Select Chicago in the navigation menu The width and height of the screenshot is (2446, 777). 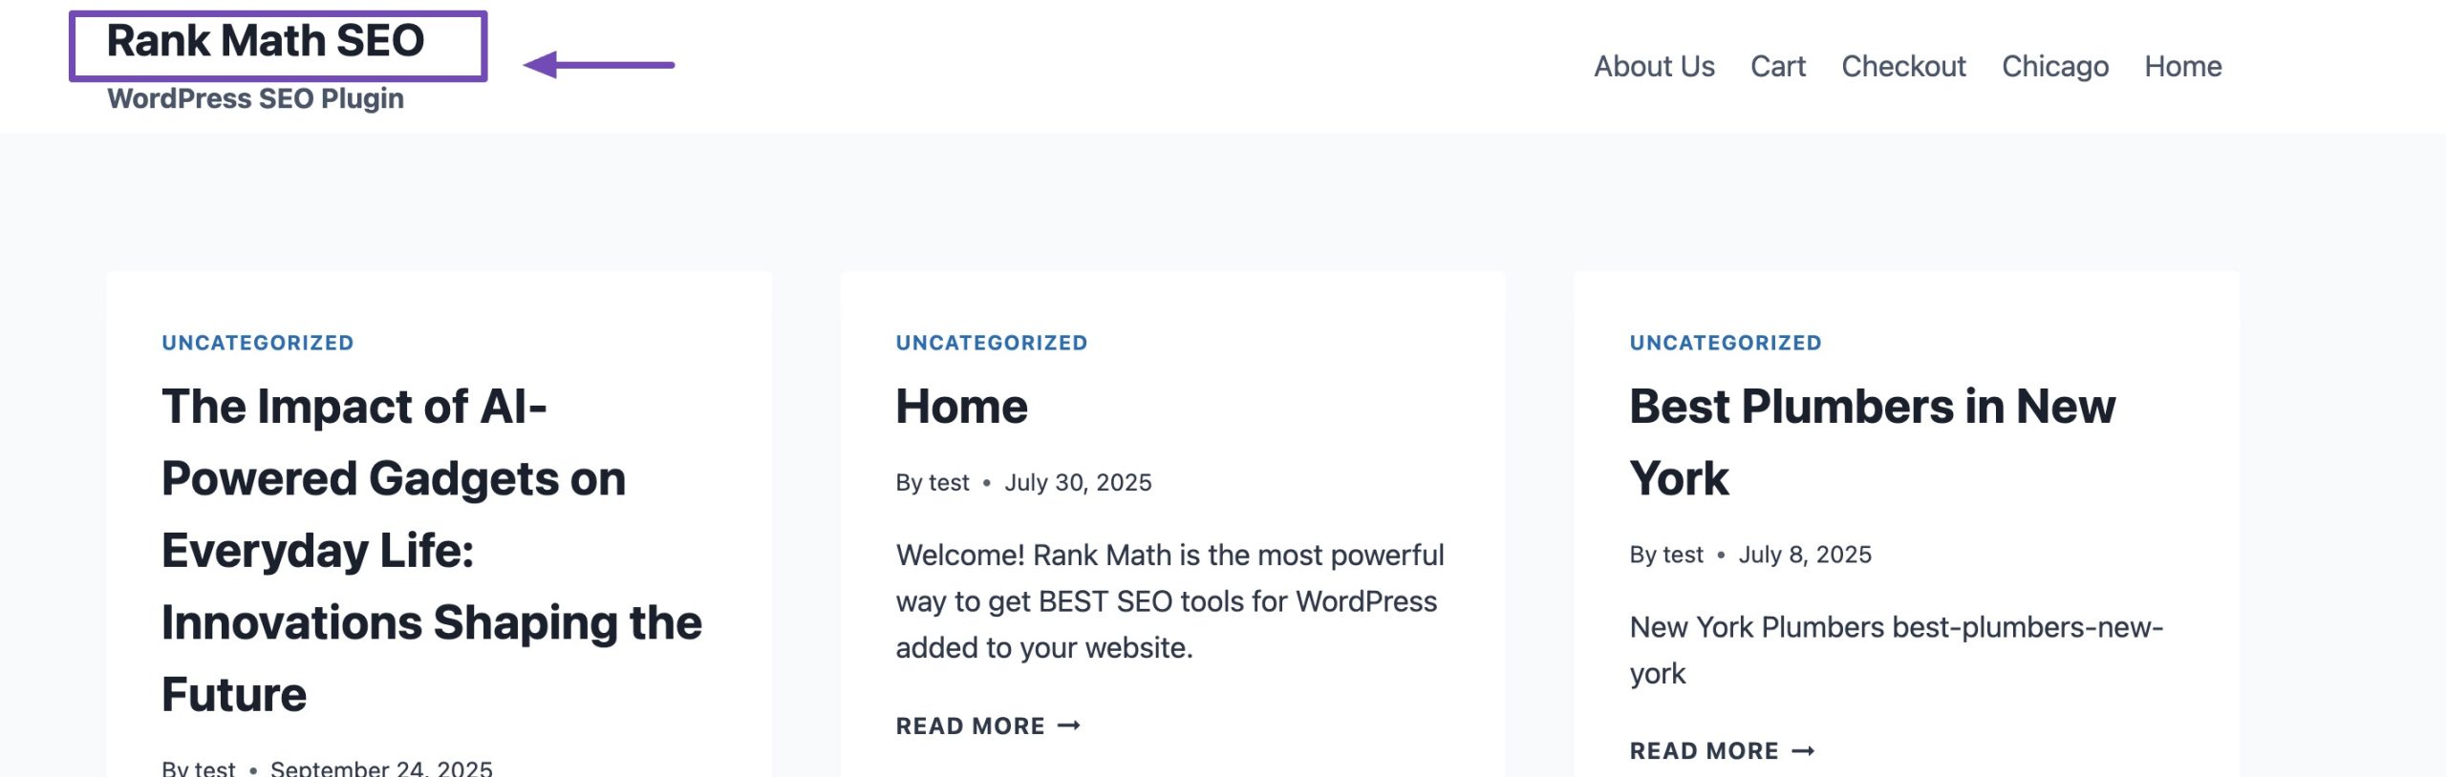point(2054,66)
